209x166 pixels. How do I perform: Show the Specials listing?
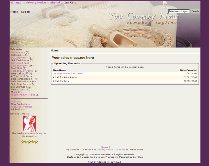click(x=17, y=101)
